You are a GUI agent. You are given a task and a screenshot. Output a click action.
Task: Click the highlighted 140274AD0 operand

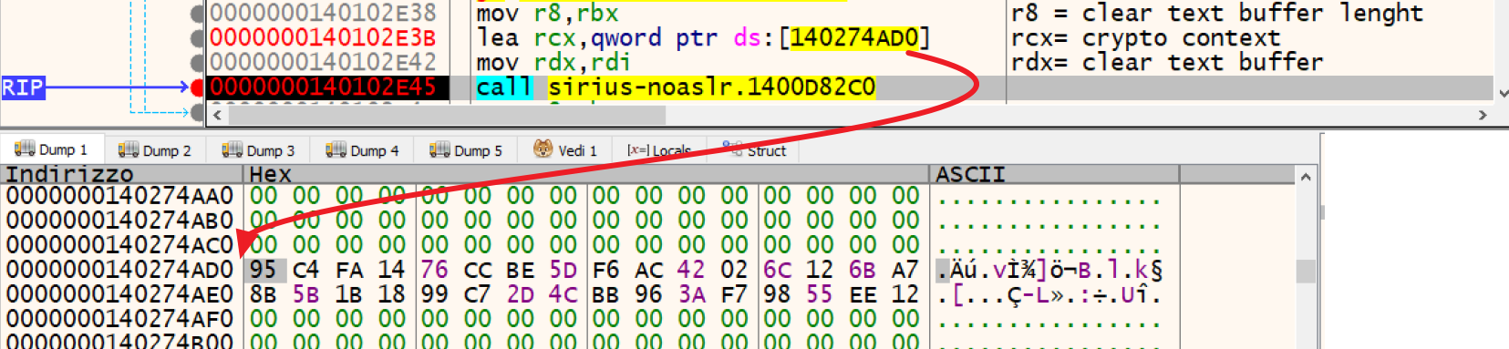click(854, 38)
